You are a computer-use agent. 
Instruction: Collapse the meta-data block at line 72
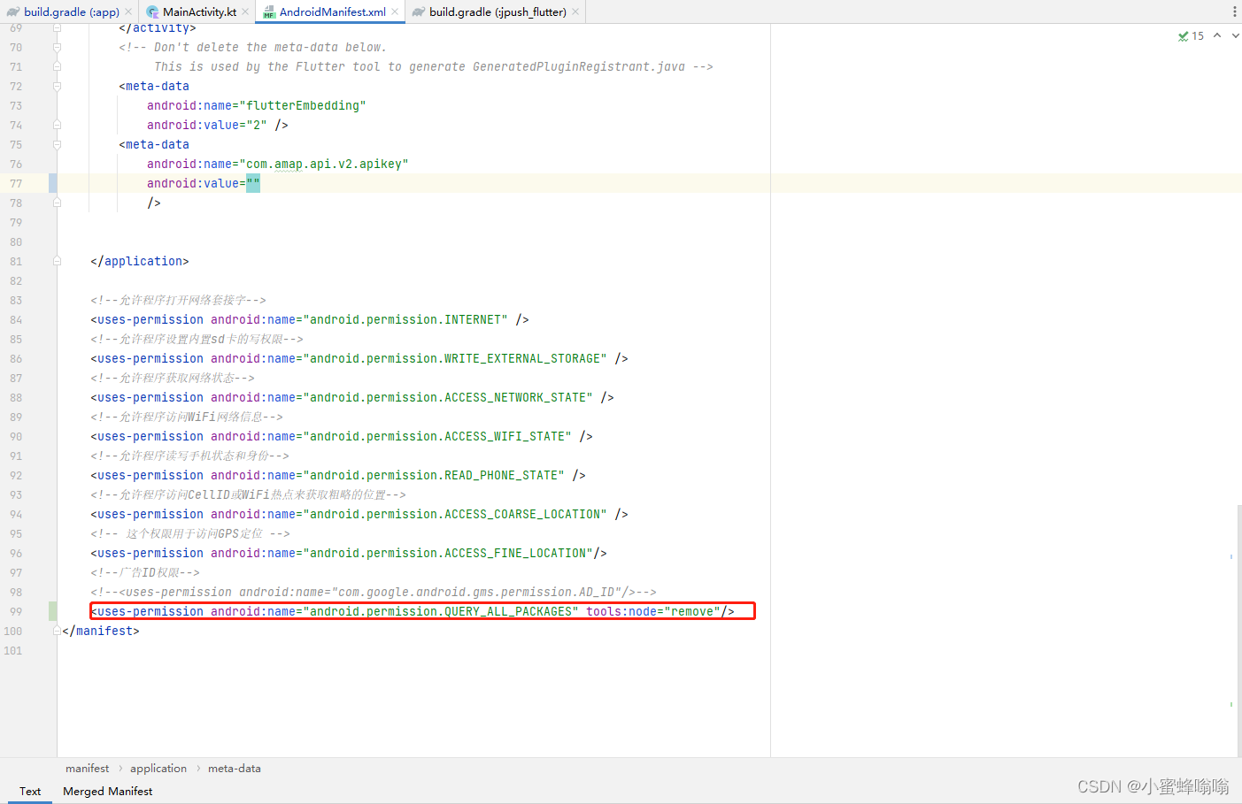pyautogui.click(x=57, y=87)
